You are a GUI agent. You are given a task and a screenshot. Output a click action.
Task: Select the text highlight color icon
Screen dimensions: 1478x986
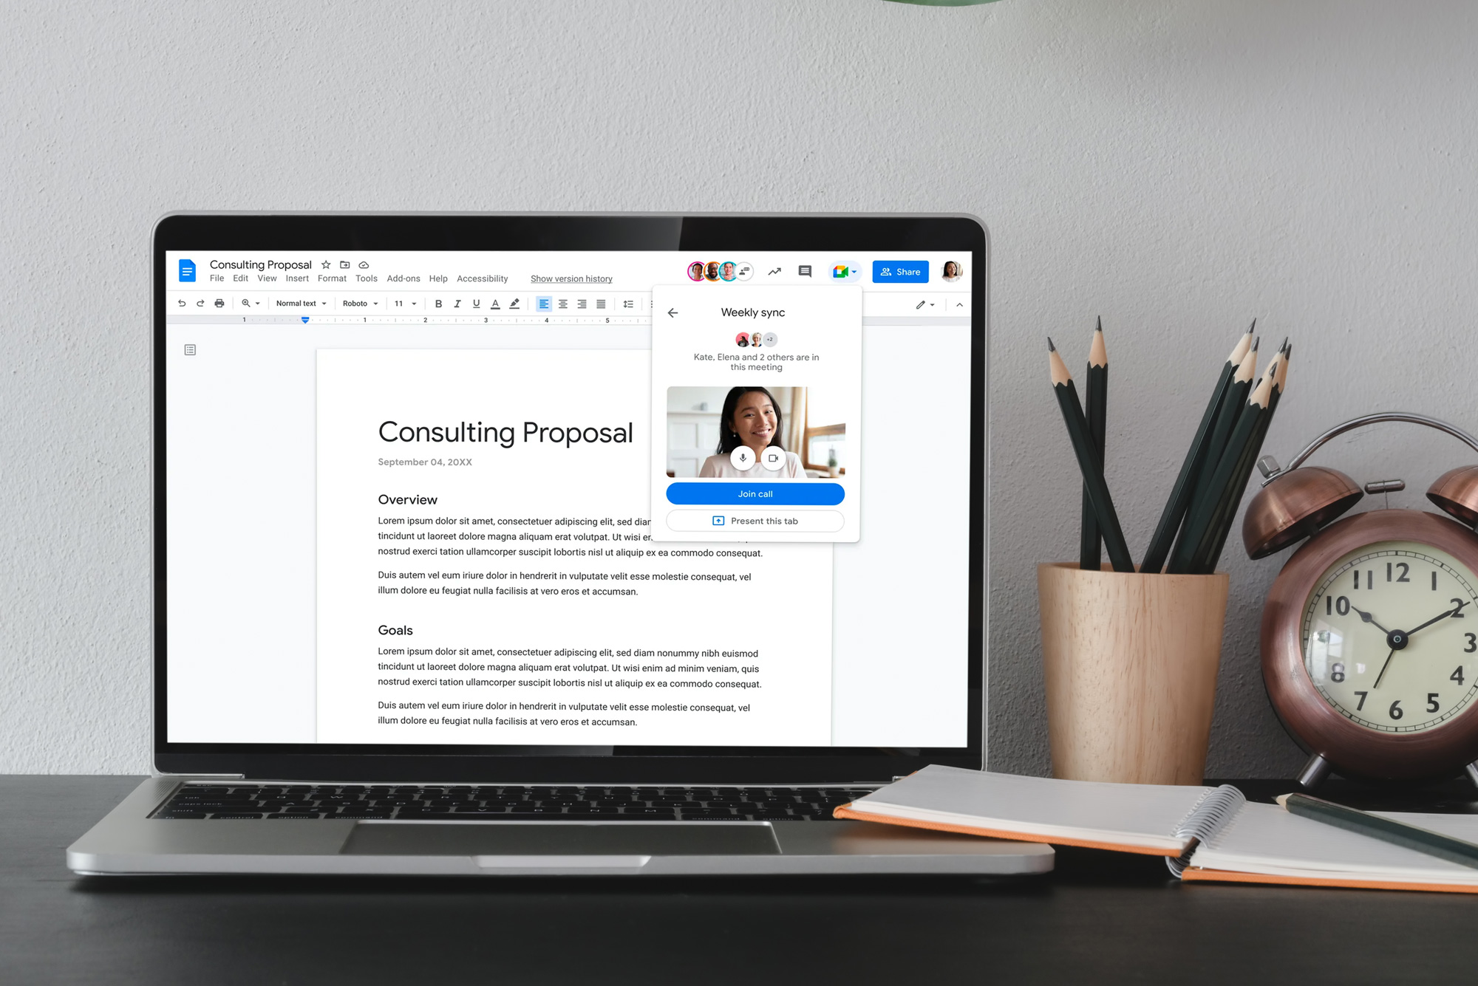(x=514, y=304)
